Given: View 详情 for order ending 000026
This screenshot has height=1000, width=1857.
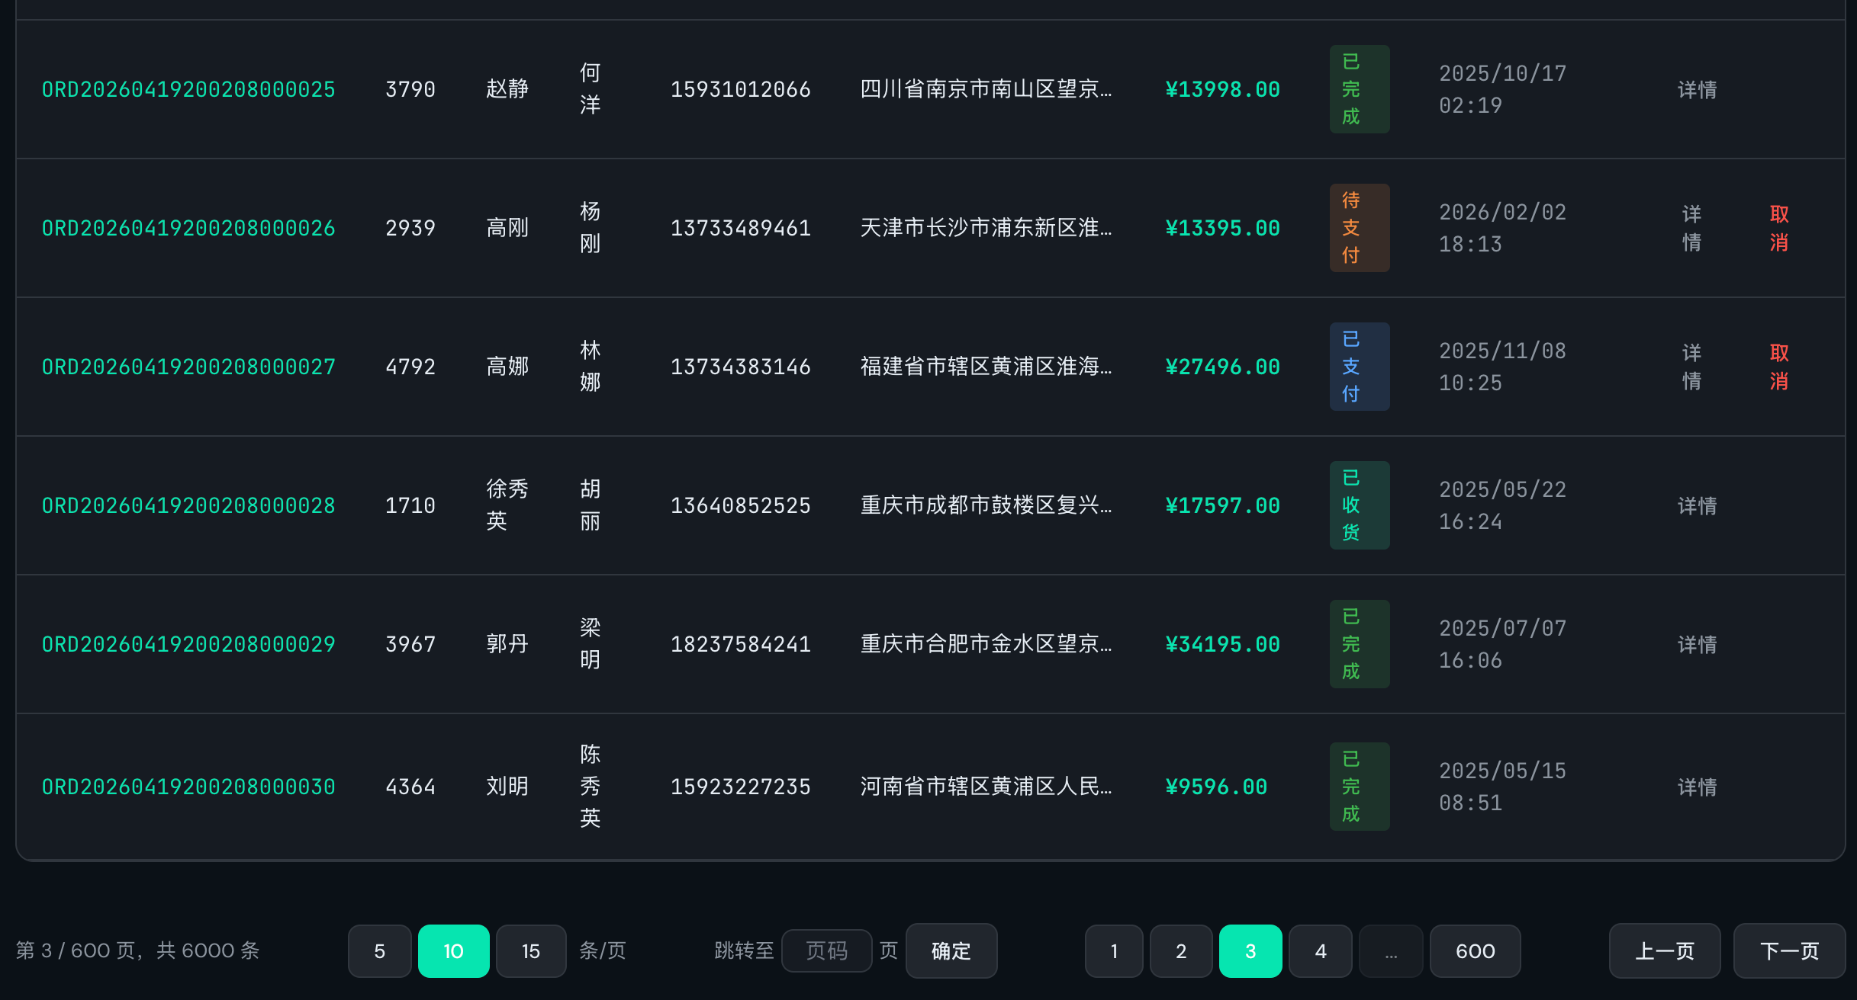Looking at the screenshot, I should pyautogui.click(x=1691, y=228).
